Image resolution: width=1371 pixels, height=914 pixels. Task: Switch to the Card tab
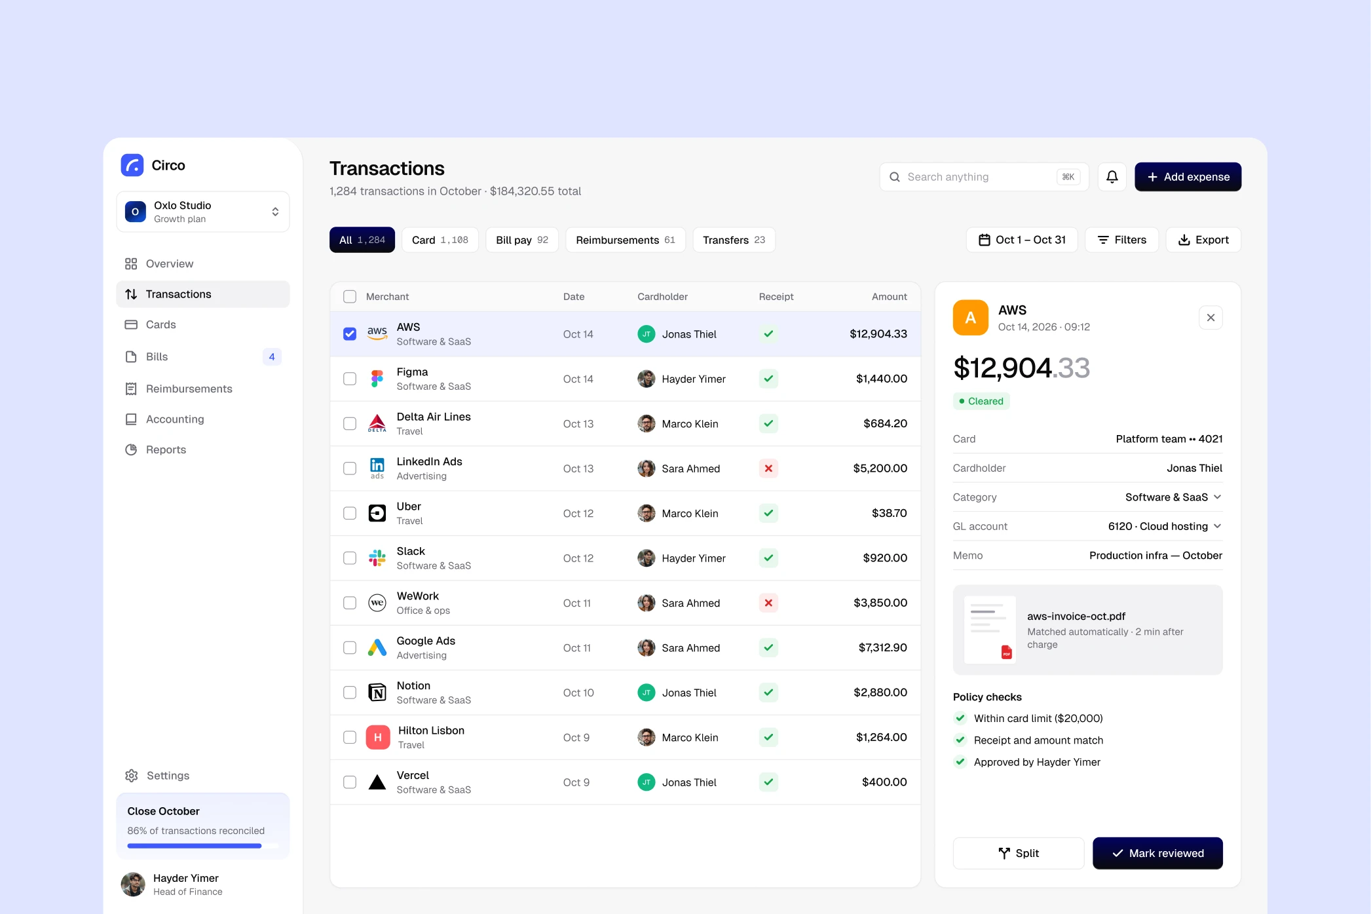[440, 240]
